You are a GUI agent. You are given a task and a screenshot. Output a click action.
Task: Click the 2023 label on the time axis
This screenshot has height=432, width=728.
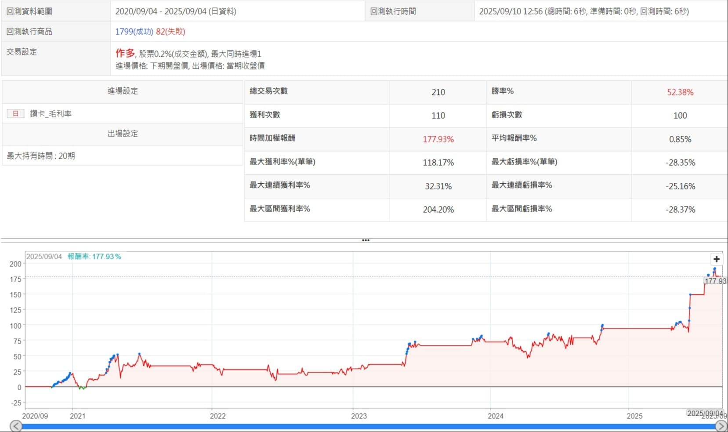pyautogui.click(x=359, y=416)
